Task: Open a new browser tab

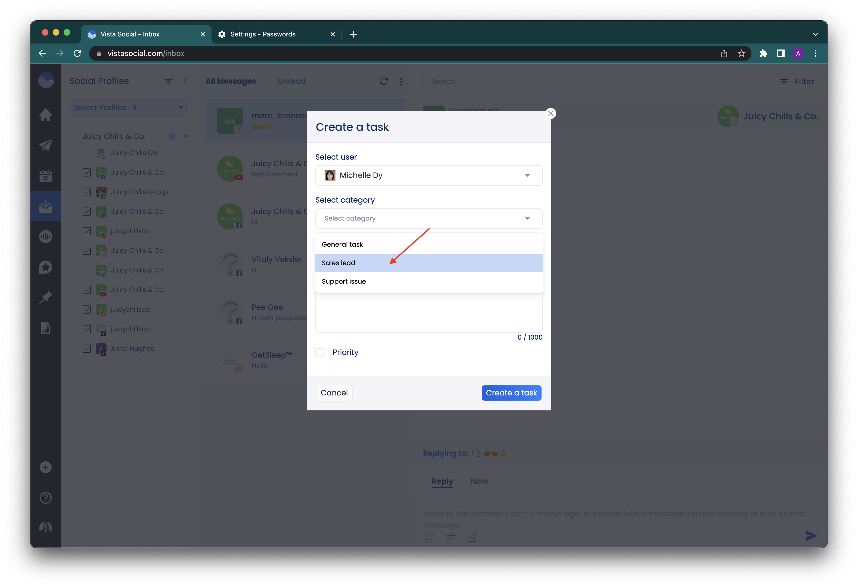Action: pos(353,34)
